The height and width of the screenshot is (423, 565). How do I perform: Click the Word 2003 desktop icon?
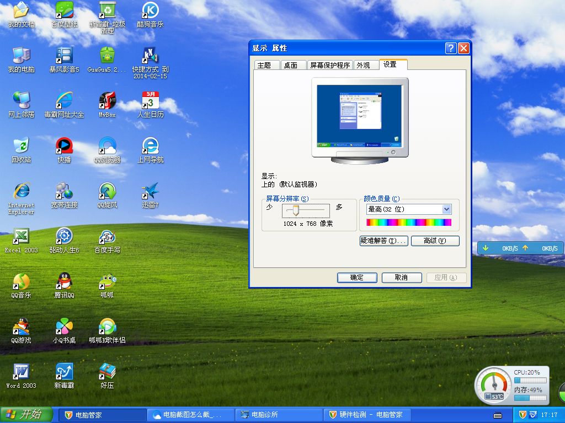(22, 376)
